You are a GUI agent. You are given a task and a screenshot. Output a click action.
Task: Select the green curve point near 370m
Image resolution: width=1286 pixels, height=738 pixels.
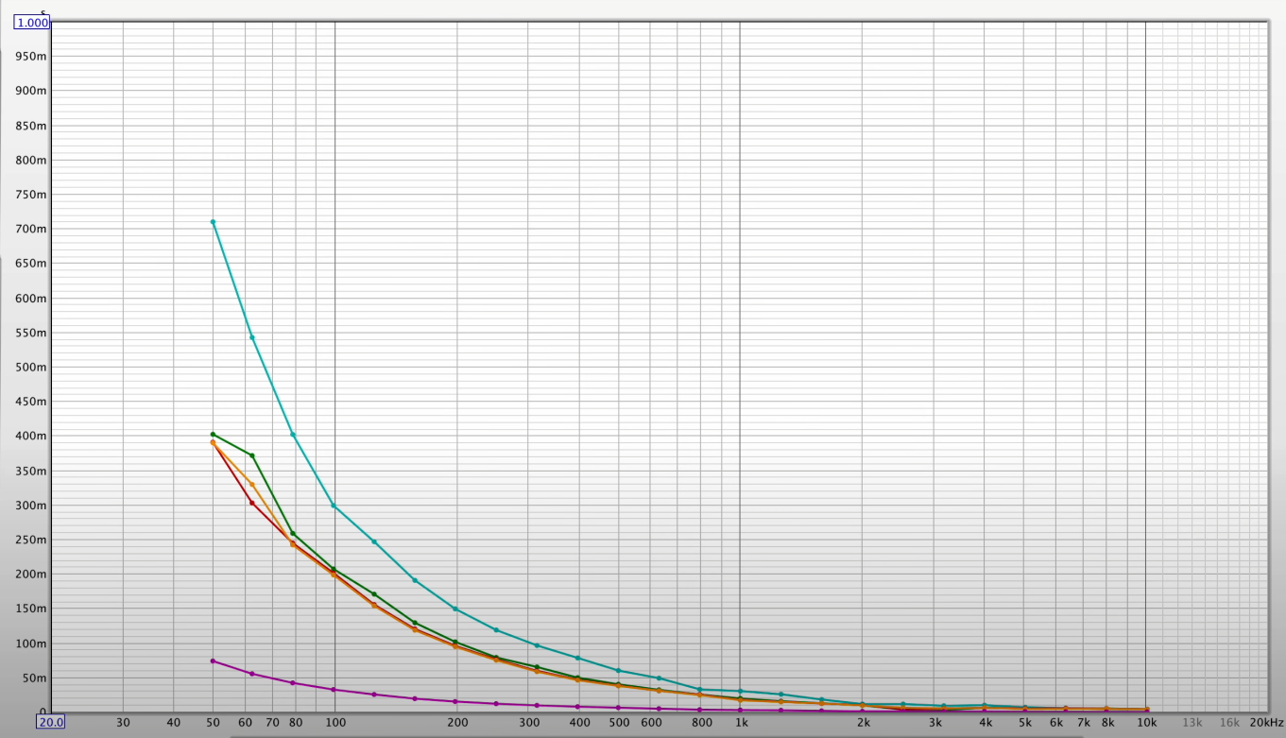[x=251, y=455]
